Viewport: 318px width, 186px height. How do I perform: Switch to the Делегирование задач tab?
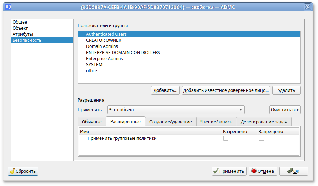[x=264, y=122]
